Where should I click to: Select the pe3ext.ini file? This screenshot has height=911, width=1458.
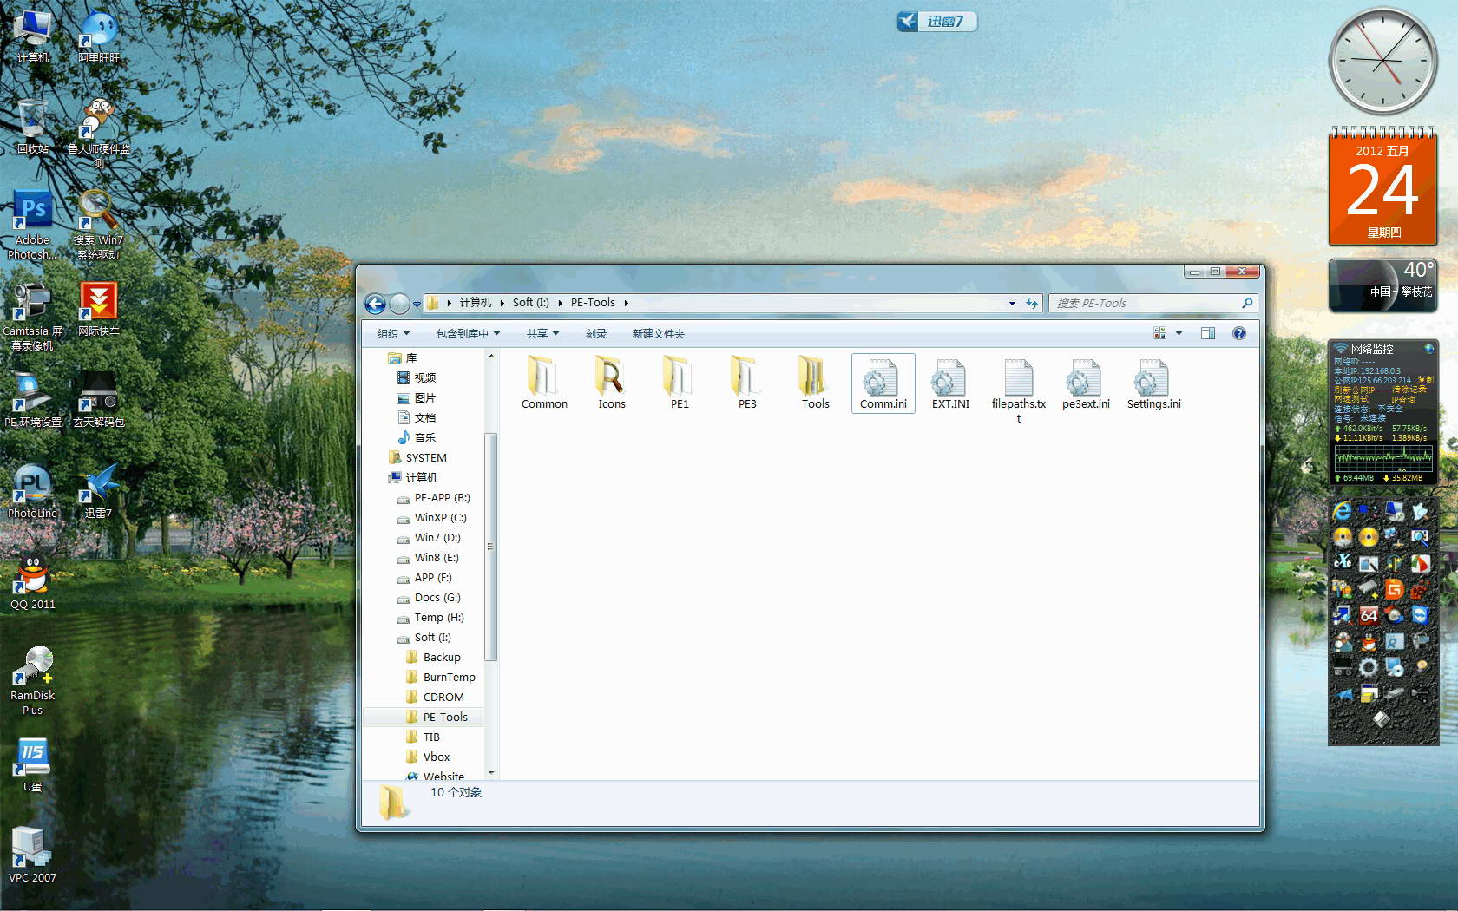point(1086,383)
